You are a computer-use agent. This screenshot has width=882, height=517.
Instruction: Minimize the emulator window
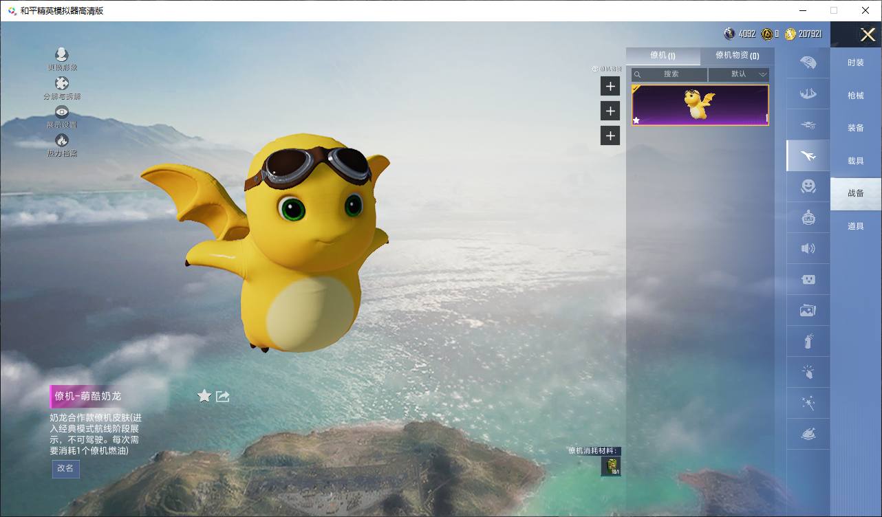[802, 10]
